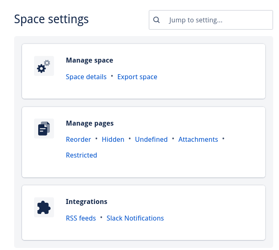Click the Integrations puzzle piece icon
The width and height of the screenshot is (279, 250).
tap(44, 207)
